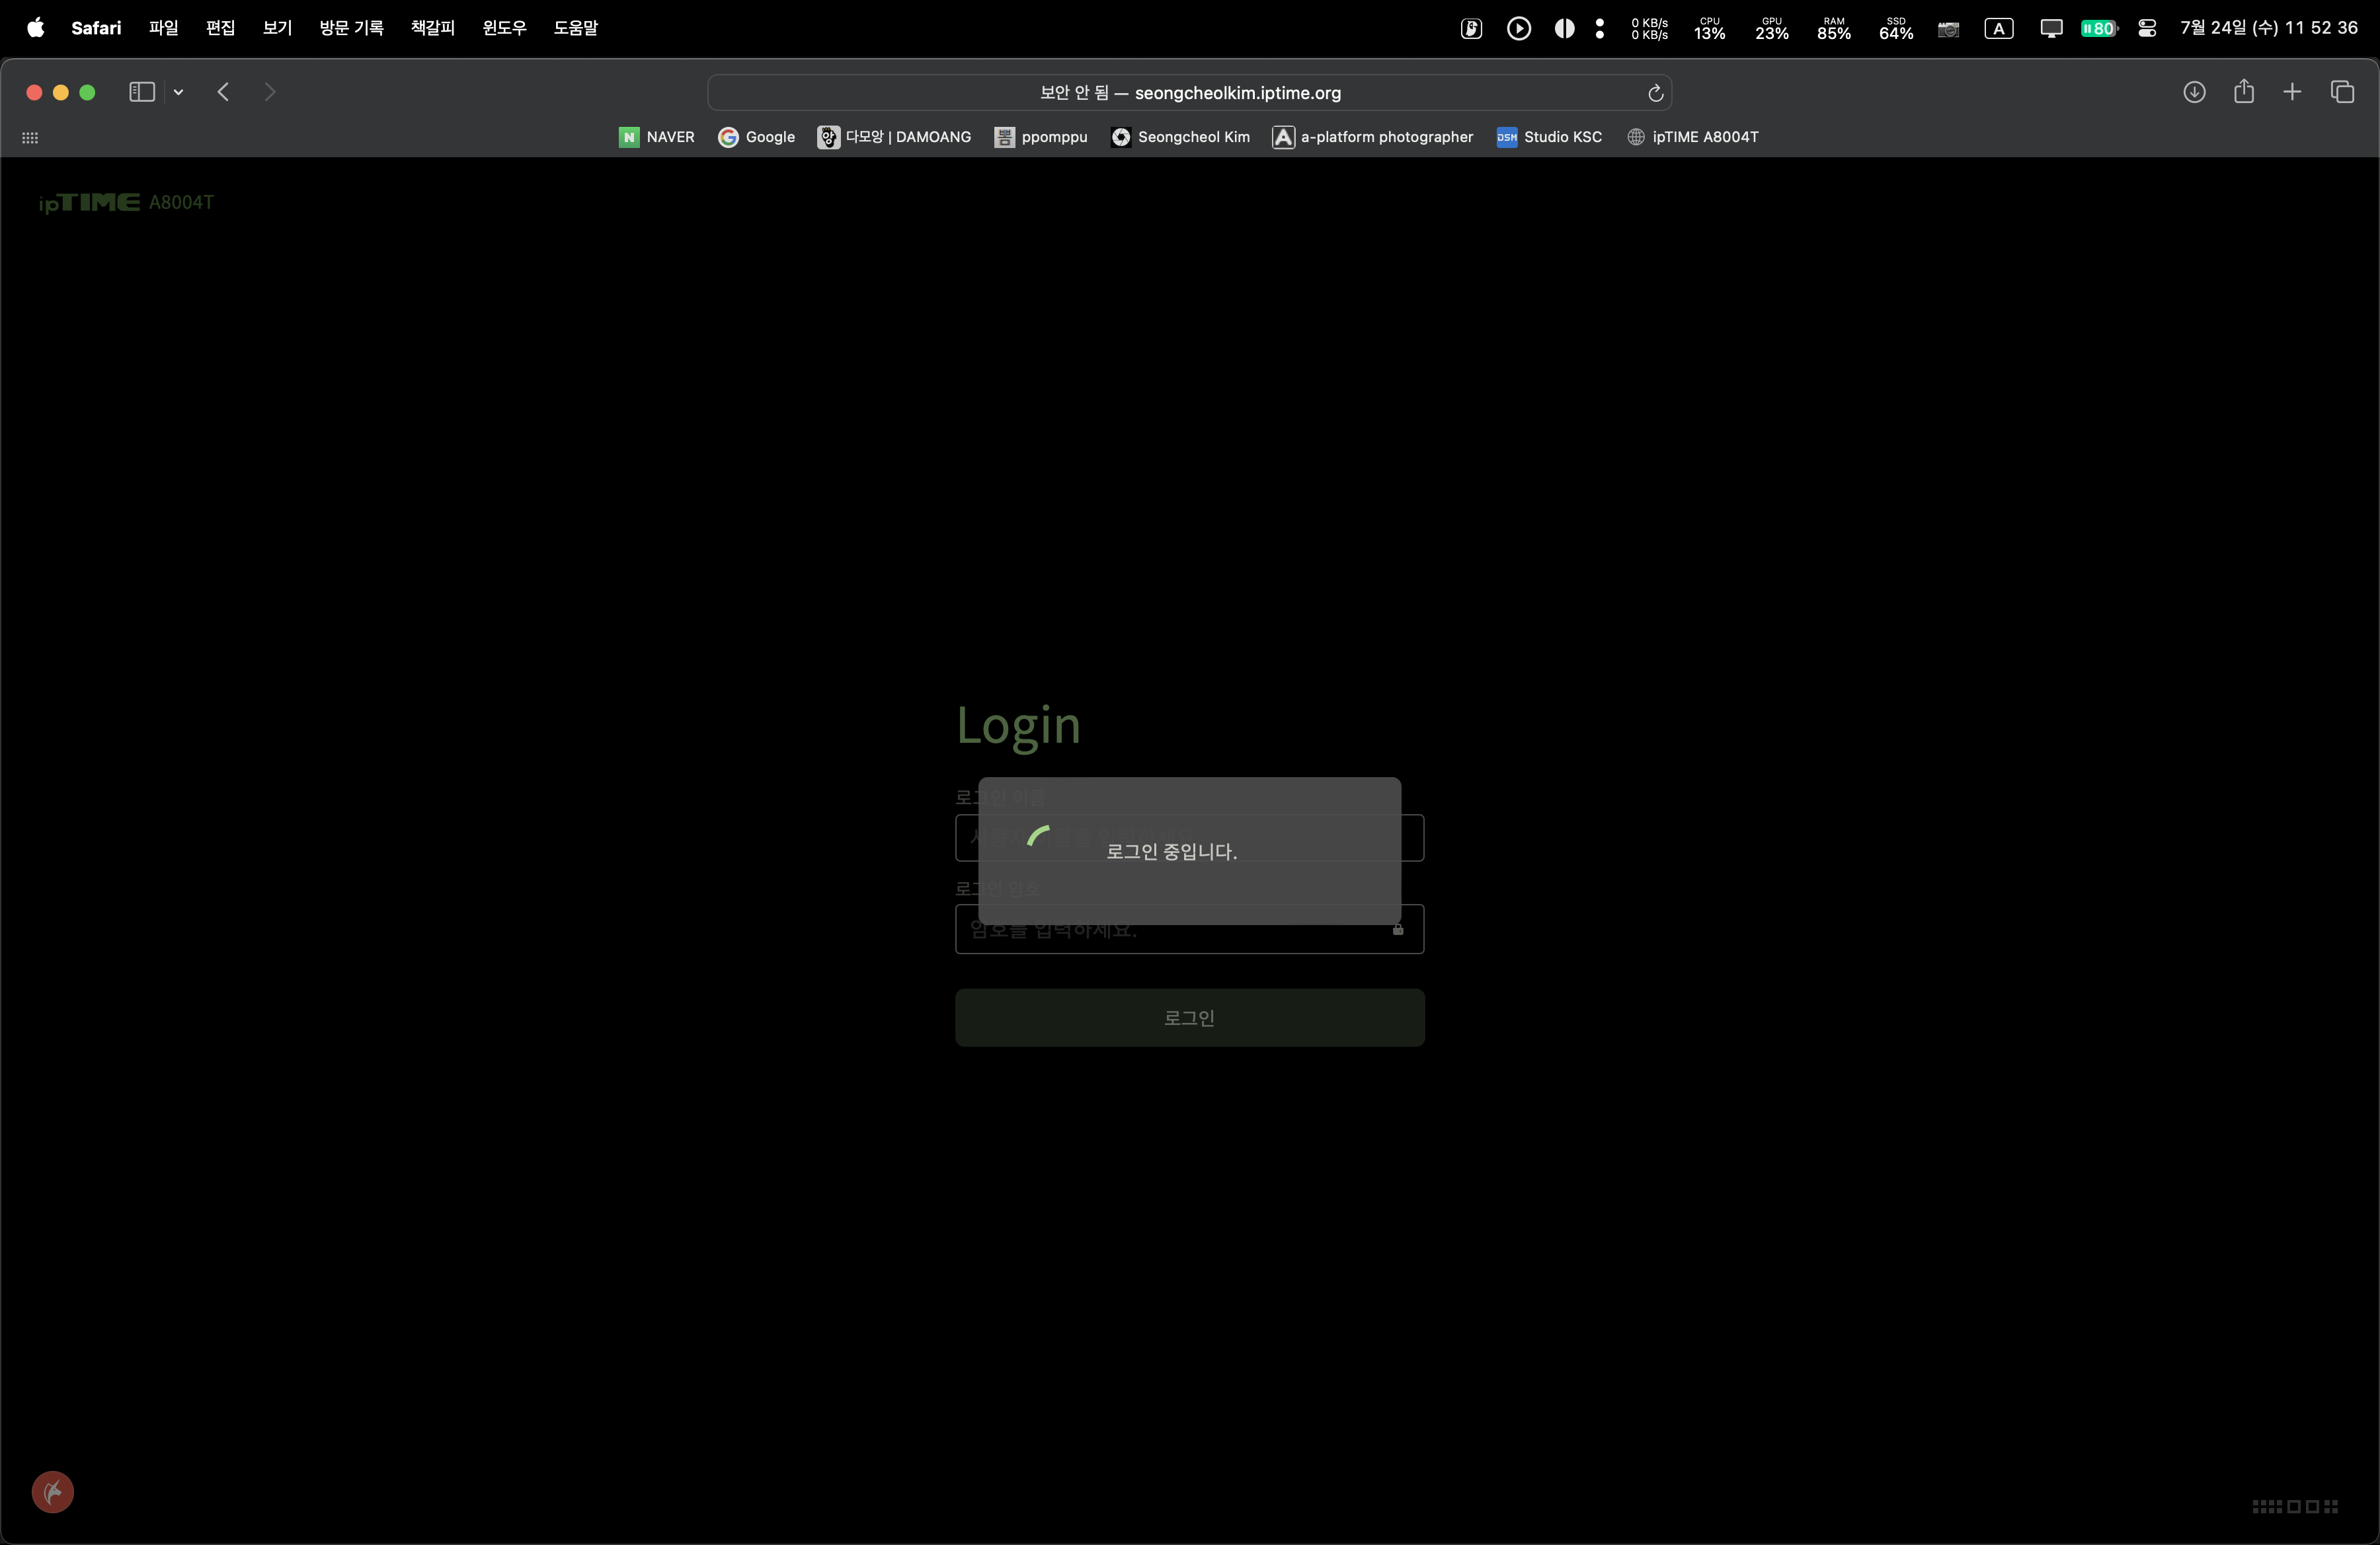Click the password input field
The height and width of the screenshot is (1545, 2380).
(x=1189, y=929)
